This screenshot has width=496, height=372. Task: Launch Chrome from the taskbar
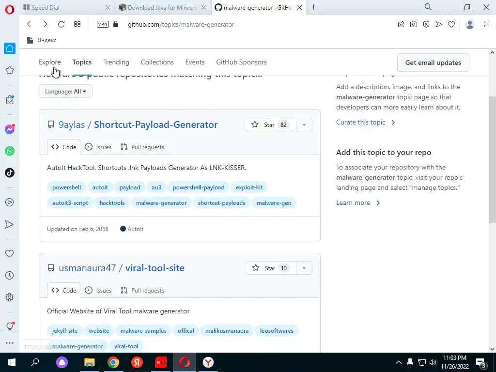coord(113,362)
